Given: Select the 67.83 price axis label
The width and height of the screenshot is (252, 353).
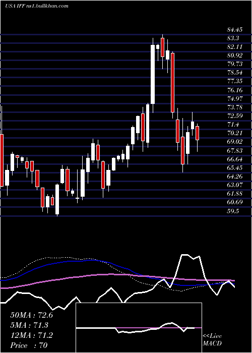Looking at the screenshot, I should [x=235, y=151].
